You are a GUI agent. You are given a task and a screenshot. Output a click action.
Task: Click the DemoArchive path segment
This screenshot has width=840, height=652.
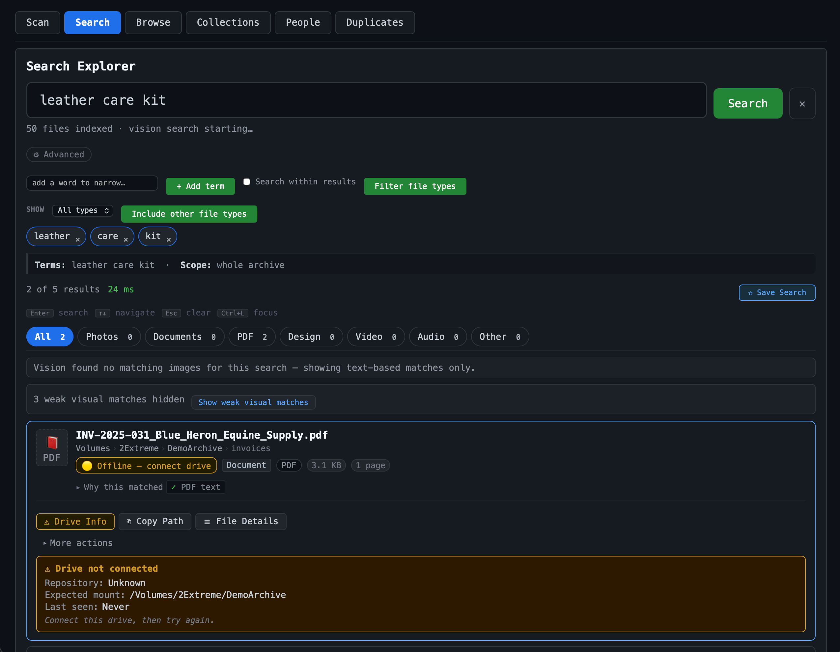[x=195, y=448]
